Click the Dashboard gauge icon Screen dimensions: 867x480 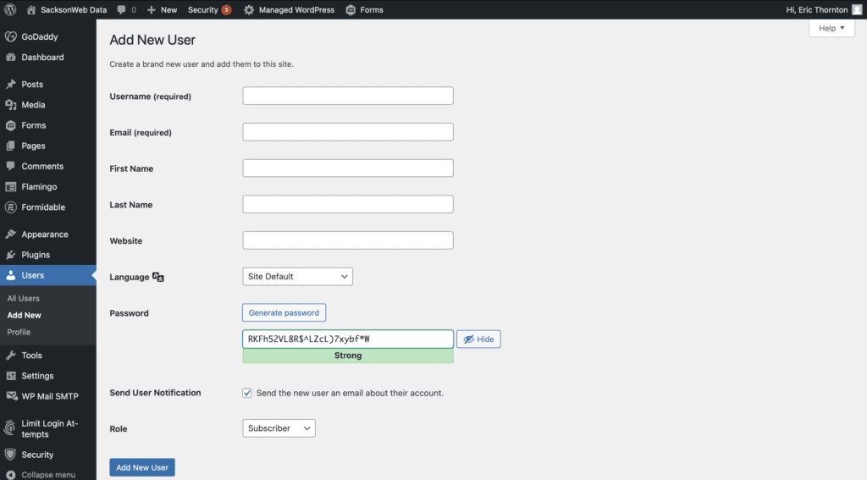(10, 57)
